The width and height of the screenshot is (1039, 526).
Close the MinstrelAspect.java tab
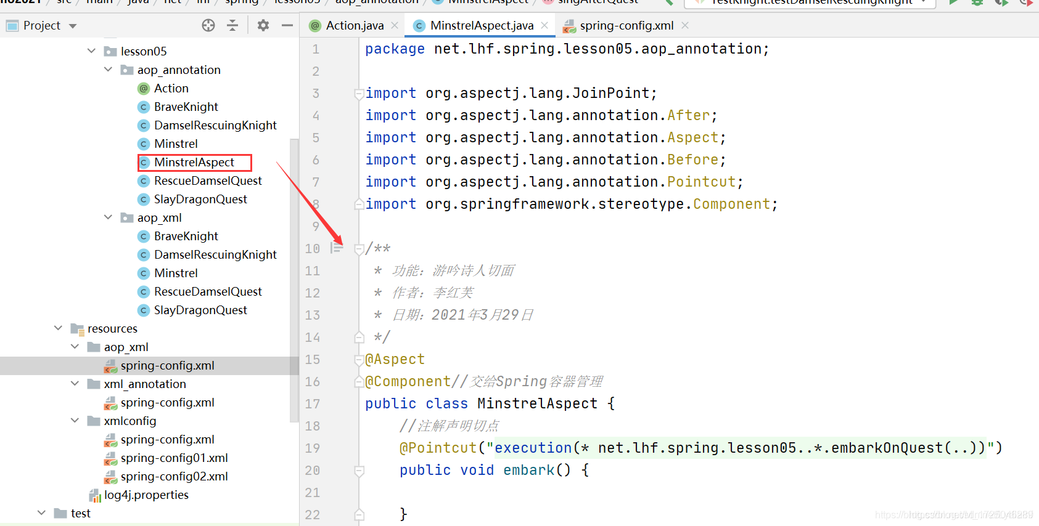click(x=544, y=25)
